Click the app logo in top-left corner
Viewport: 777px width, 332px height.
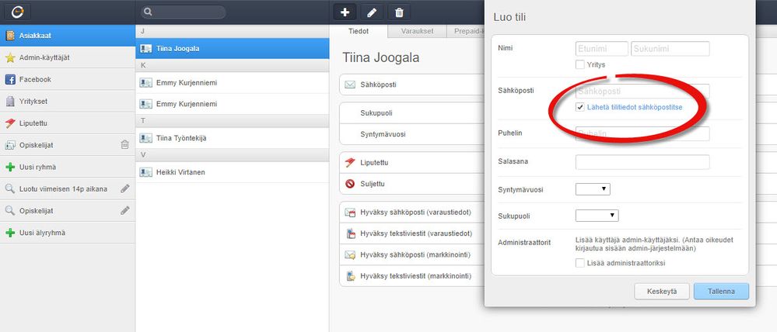pos(17,12)
